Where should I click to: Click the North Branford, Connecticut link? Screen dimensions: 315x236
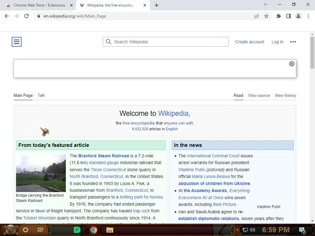pos(96,176)
